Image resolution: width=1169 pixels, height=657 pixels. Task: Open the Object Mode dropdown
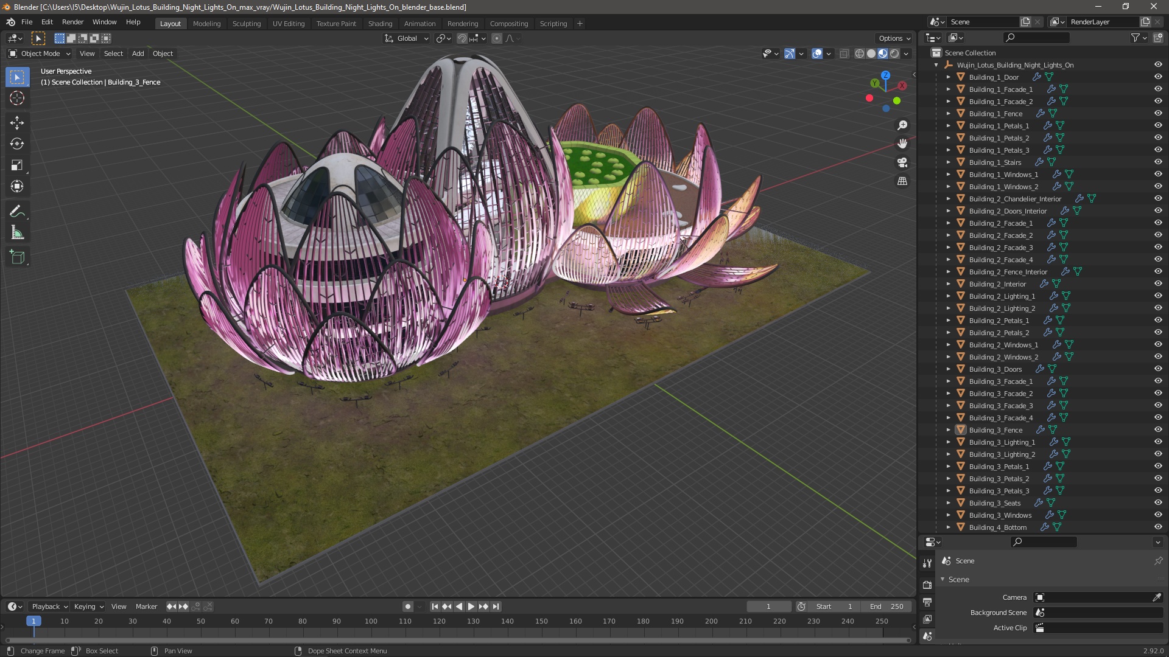click(x=40, y=54)
